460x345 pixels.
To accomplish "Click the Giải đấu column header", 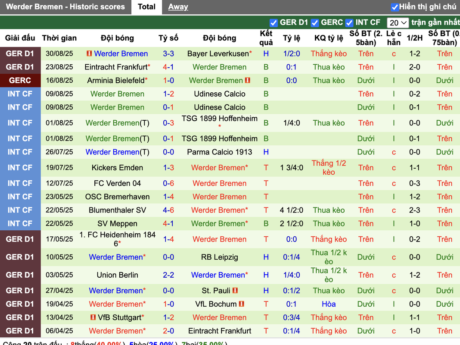I will [20, 38].
